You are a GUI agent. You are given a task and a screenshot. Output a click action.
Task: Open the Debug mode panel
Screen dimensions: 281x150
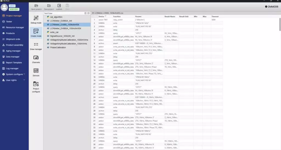36,19
